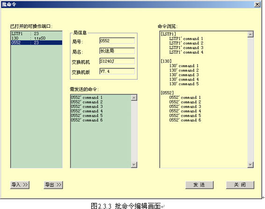Image resolution: width=265 pixels, height=209 pixels.
Task: Select the highlighted 0552 port entry
Action: 37,43
